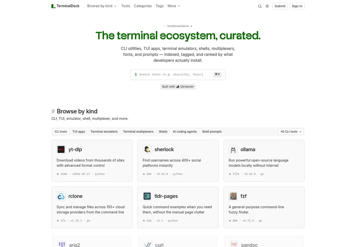Click tldr-pages' 63k v2.3 metadata

160,221
